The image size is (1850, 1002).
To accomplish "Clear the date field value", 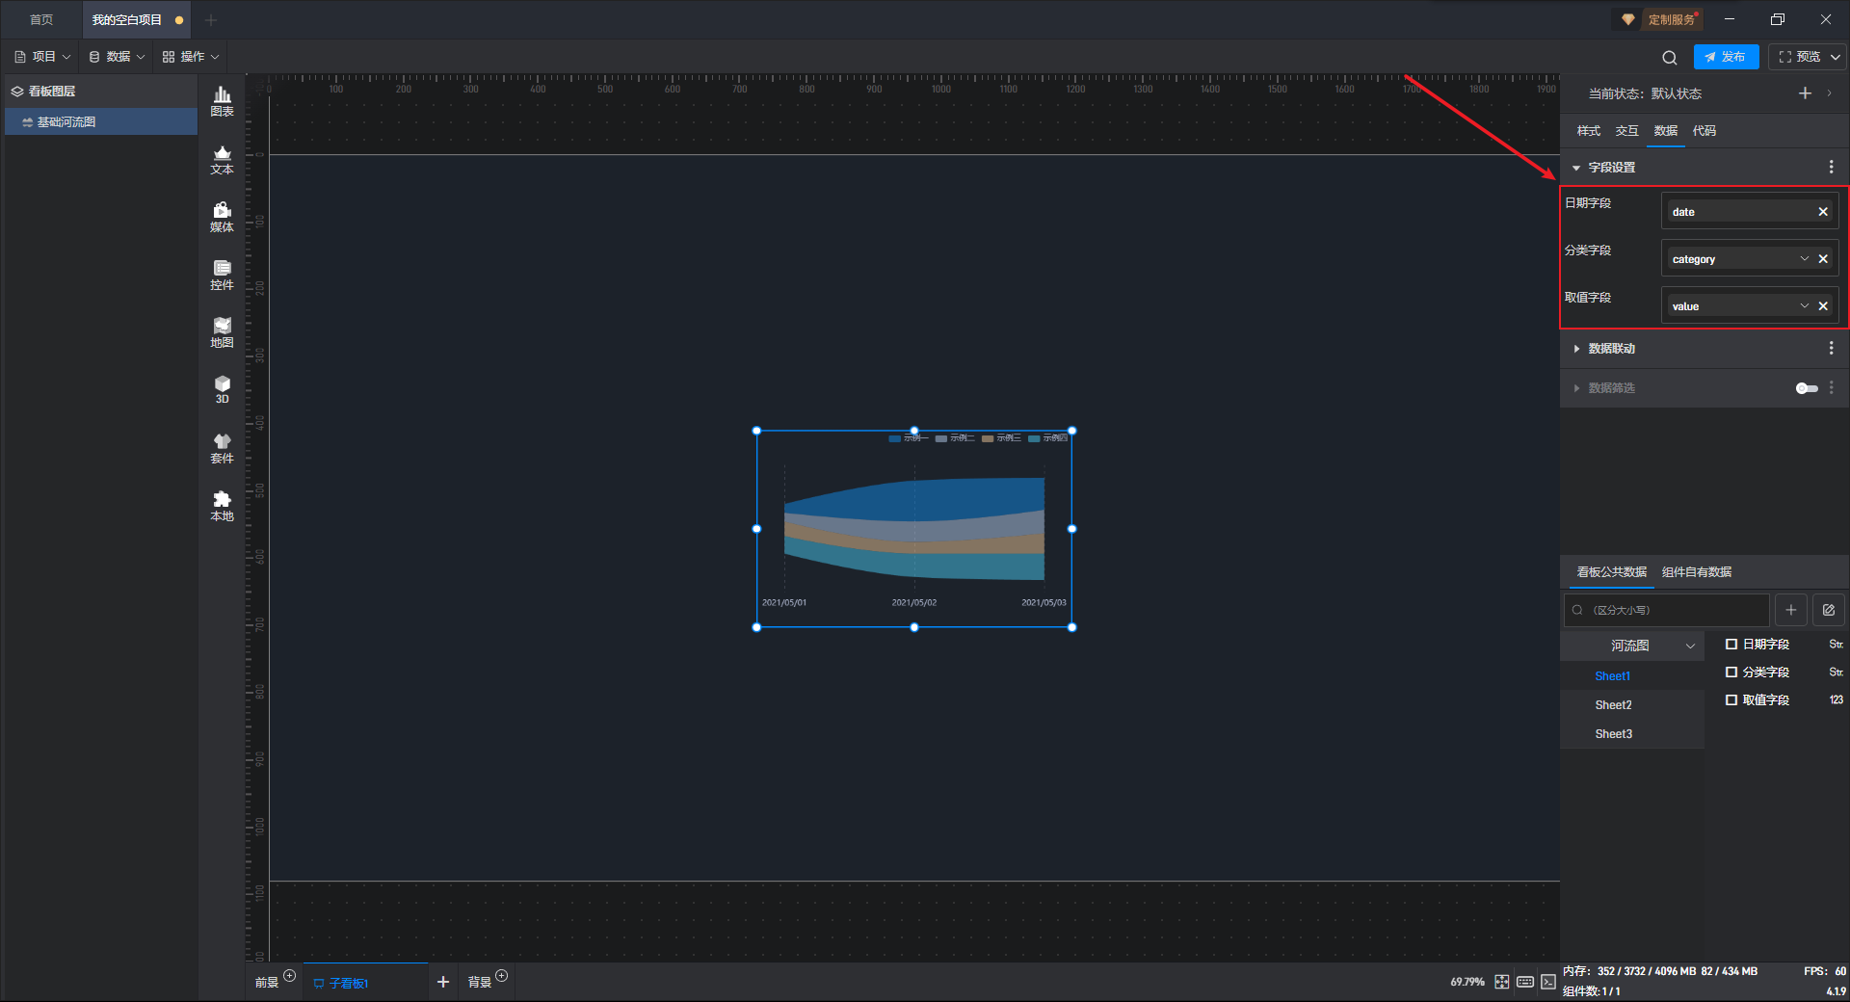I will pos(1823,212).
